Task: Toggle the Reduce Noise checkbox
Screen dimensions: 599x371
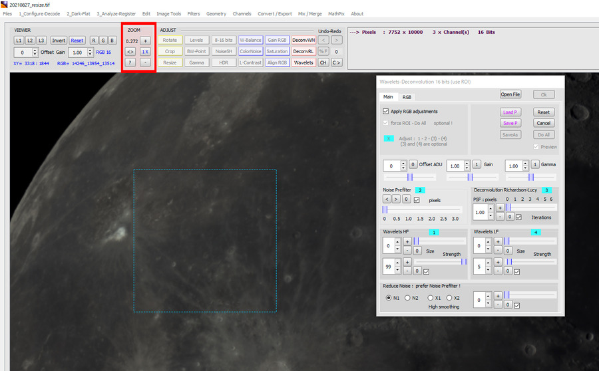Action: tap(517, 305)
